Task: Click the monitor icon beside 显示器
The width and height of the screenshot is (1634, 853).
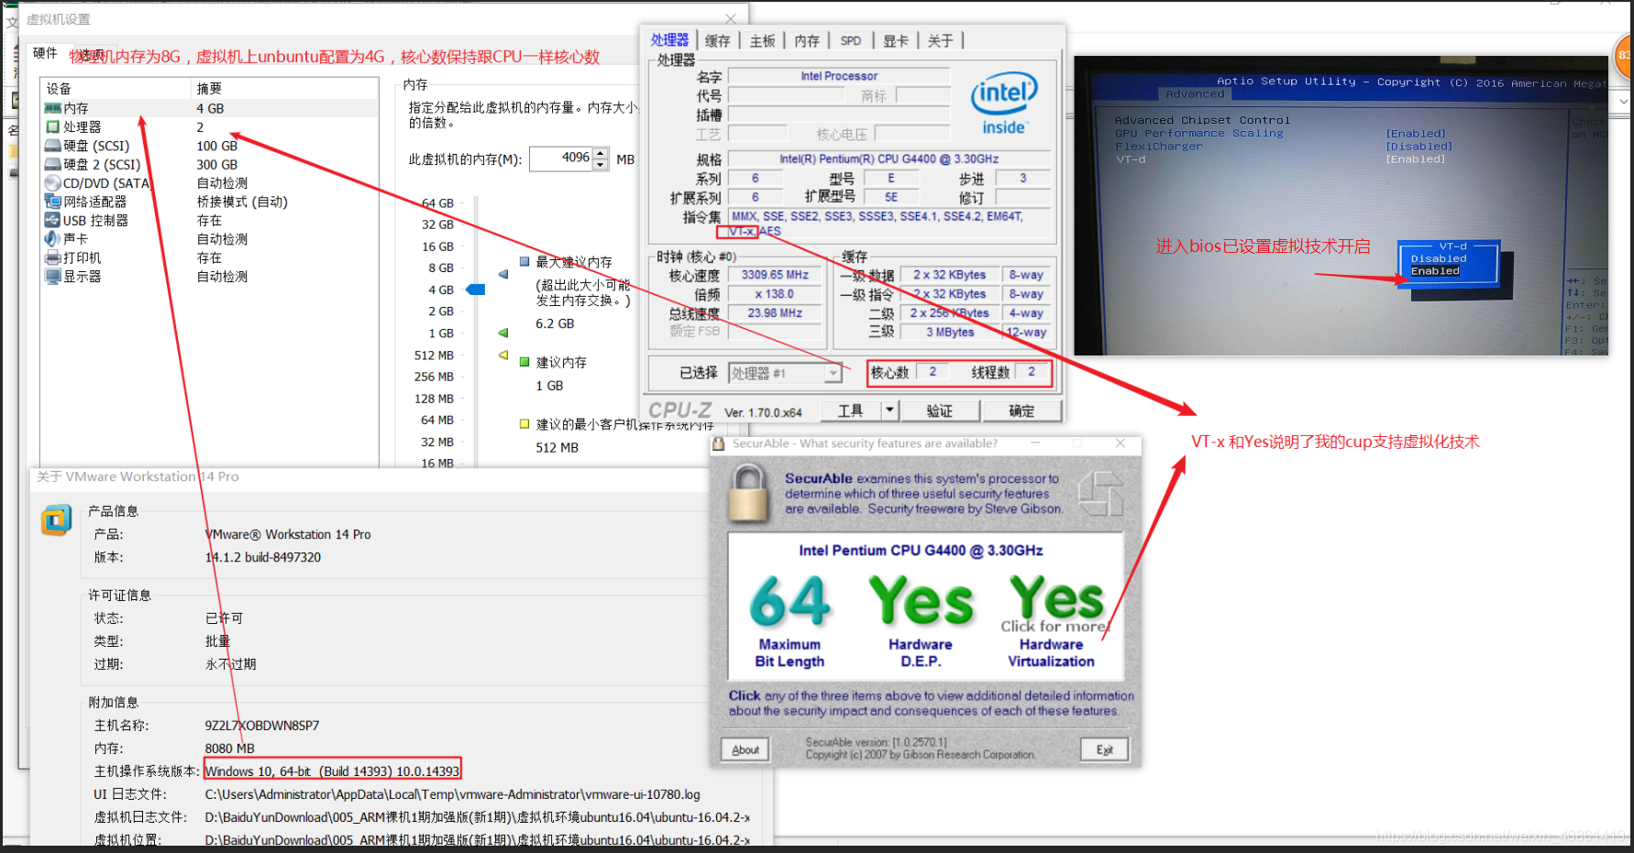Action: 53,276
